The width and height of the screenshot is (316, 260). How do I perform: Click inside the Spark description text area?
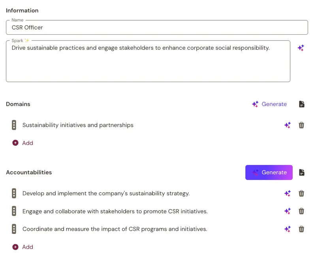pyautogui.click(x=148, y=61)
